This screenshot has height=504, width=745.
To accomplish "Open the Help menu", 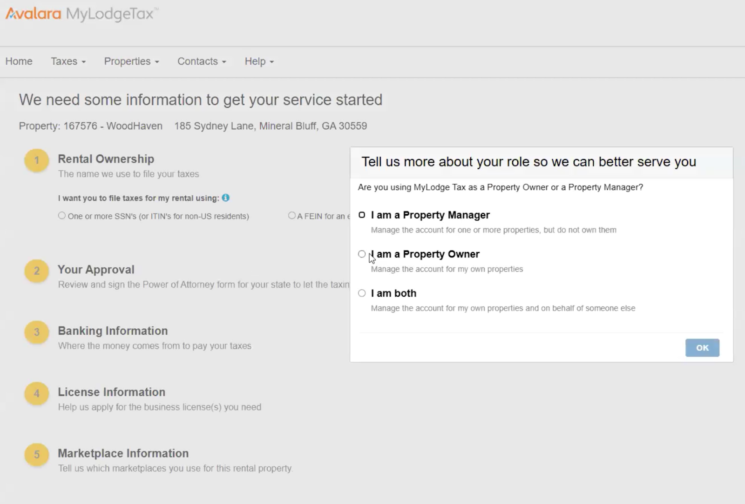I will coord(258,61).
